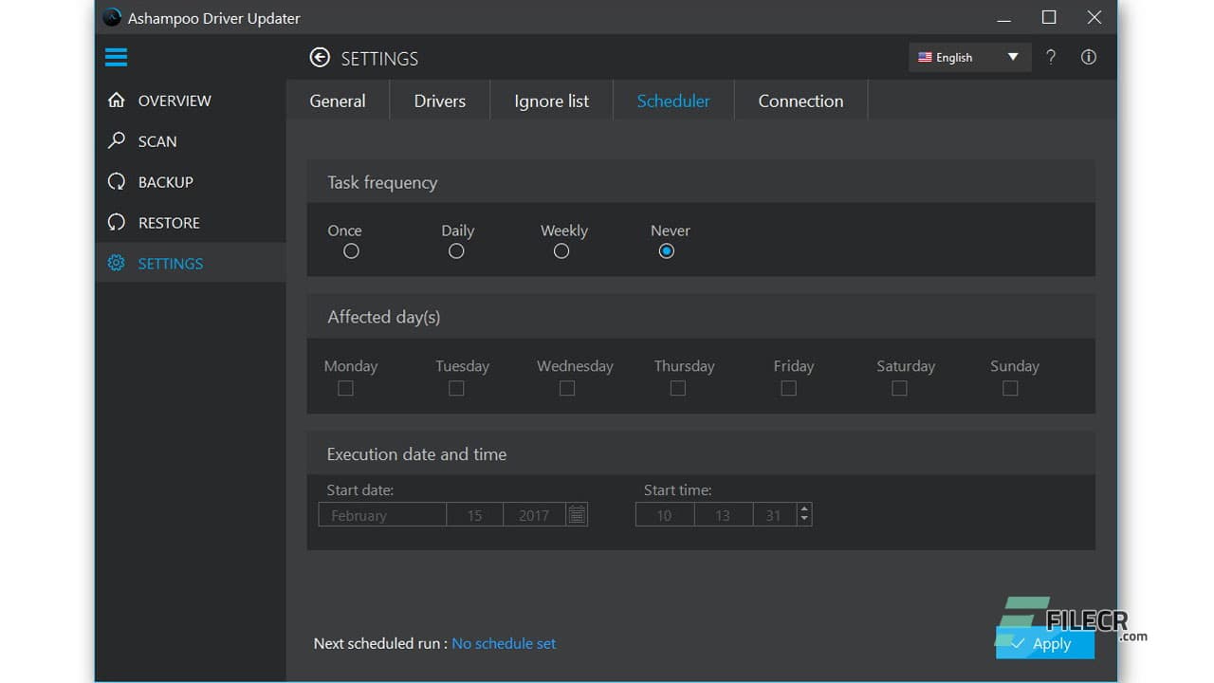This screenshot has width=1214, height=683.
Task: Open the Help question mark
Action: [x=1051, y=57]
